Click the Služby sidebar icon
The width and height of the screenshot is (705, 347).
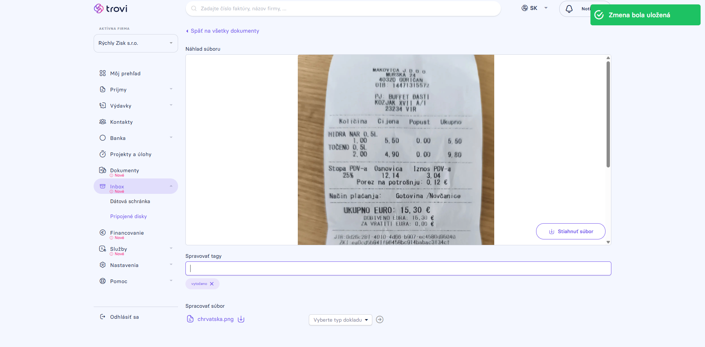(102, 249)
